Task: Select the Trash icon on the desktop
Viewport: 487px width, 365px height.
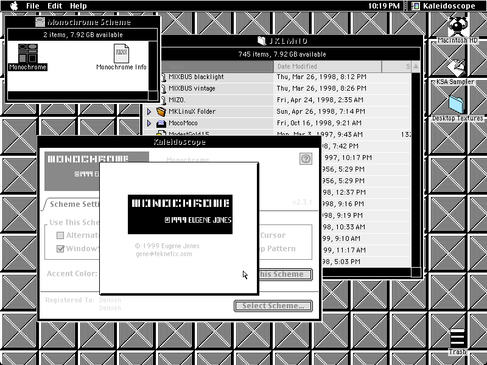Action: pos(458,338)
